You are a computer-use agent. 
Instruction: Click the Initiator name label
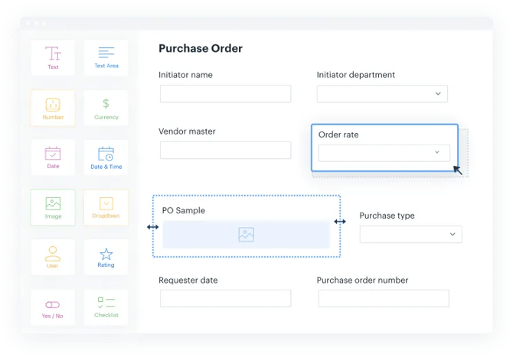point(185,75)
